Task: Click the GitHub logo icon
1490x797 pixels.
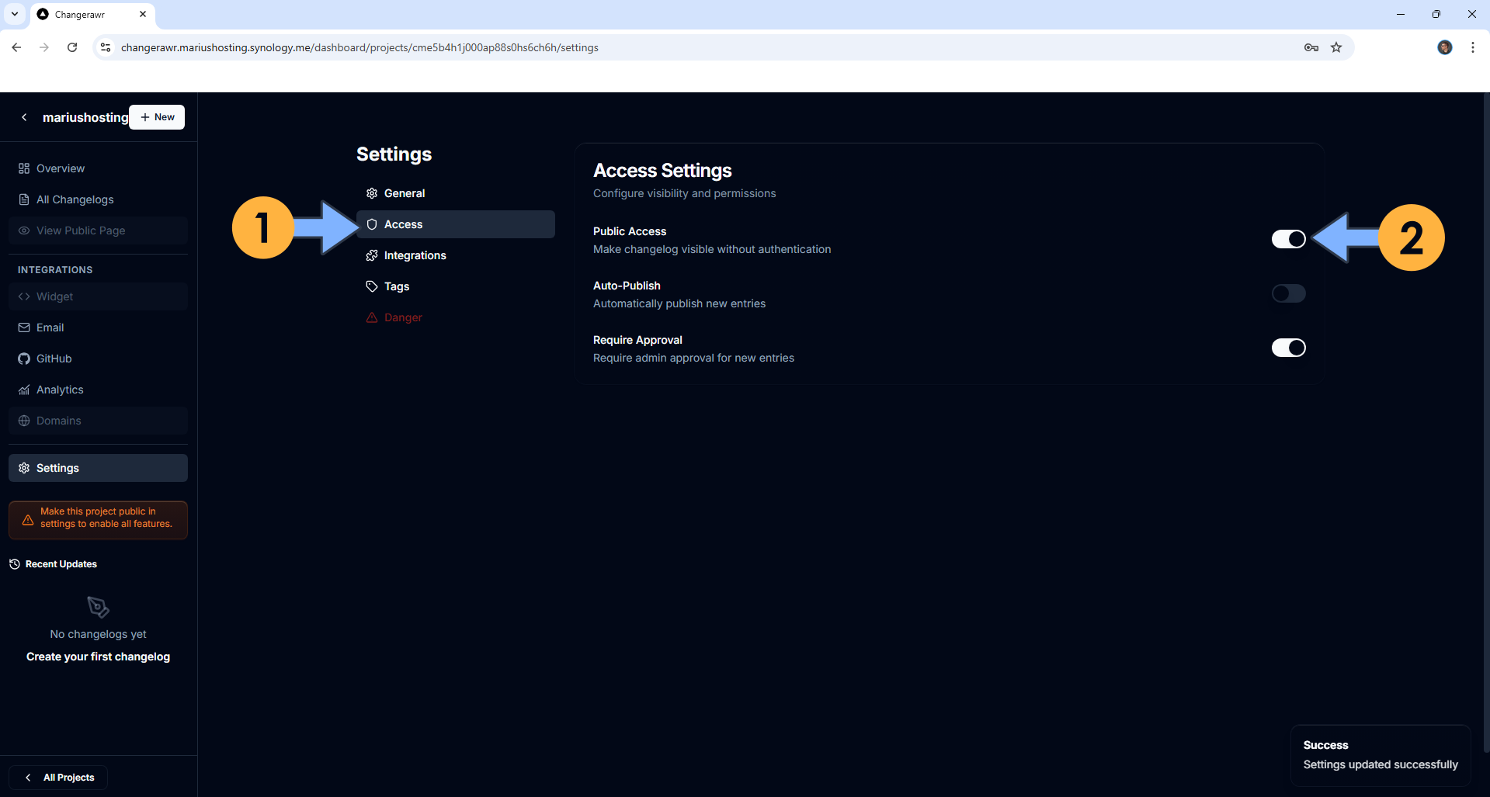Action: pyautogui.click(x=24, y=359)
